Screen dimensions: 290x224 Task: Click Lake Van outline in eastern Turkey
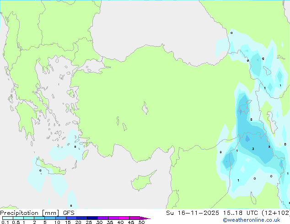point(244,107)
